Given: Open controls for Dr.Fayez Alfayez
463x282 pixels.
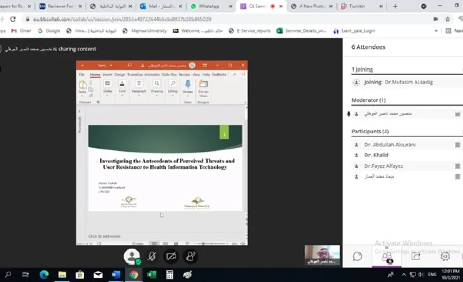Looking at the screenshot, I should click(457, 166).
